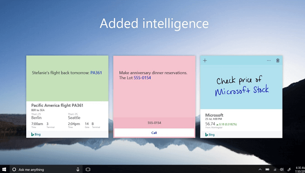Open the PA361 flight link
This screenshot has height=173, width=305.
pyautogui.click(x=96, y=73)
